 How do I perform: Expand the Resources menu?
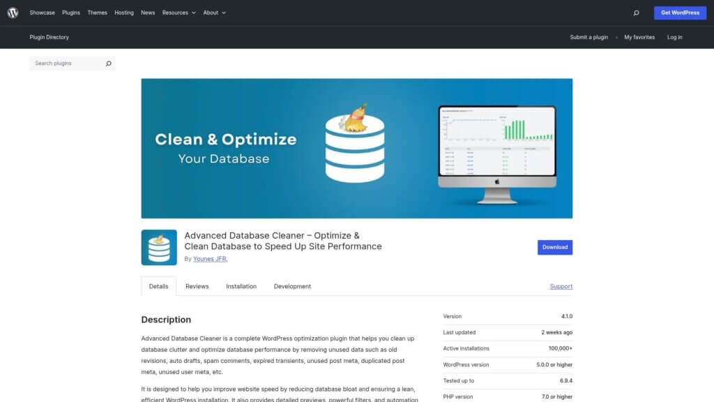[179, 13]
